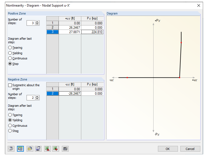The image size is (208, 156).
Task: Select row header 3 in Positive Zone table
Action: pos(53,32)
